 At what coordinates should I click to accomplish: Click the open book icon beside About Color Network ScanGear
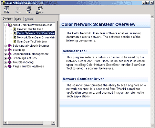click(10, 25)
